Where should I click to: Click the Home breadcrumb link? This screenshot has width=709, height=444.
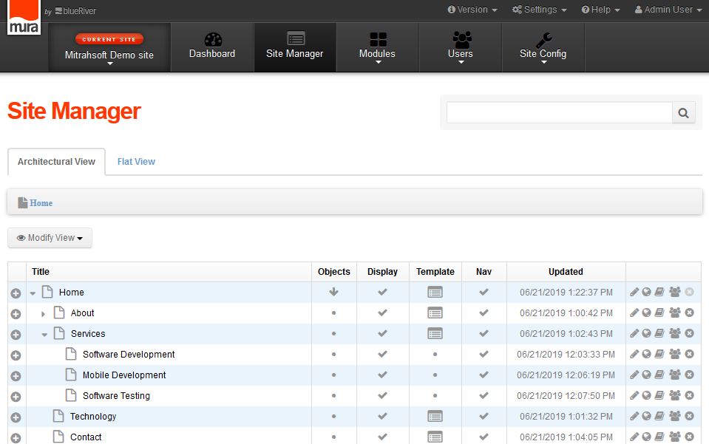pos(41,202)
